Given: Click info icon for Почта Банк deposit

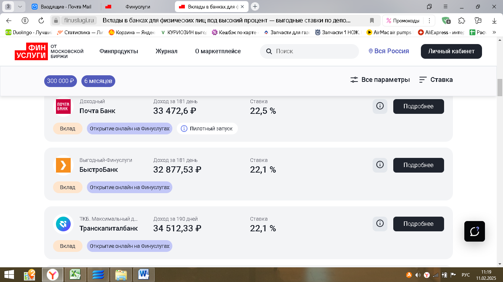Looking at the screenshot, I should point(380,106).
